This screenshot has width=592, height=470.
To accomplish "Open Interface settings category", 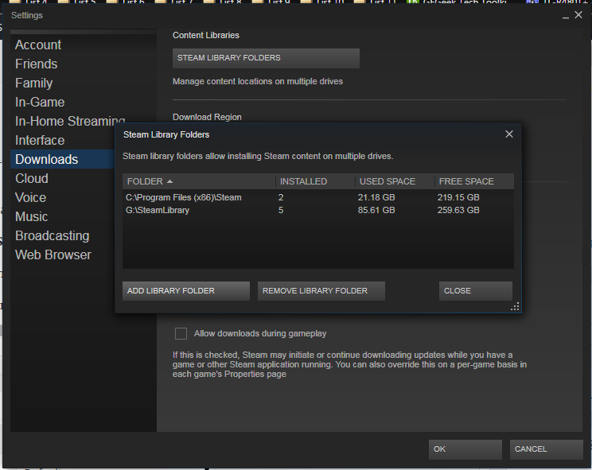I will [40, 140].
